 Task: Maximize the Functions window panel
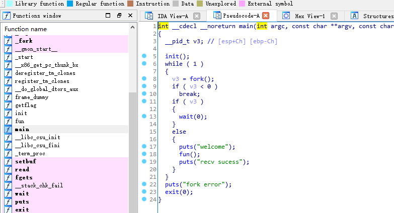[x=108, y=16]
